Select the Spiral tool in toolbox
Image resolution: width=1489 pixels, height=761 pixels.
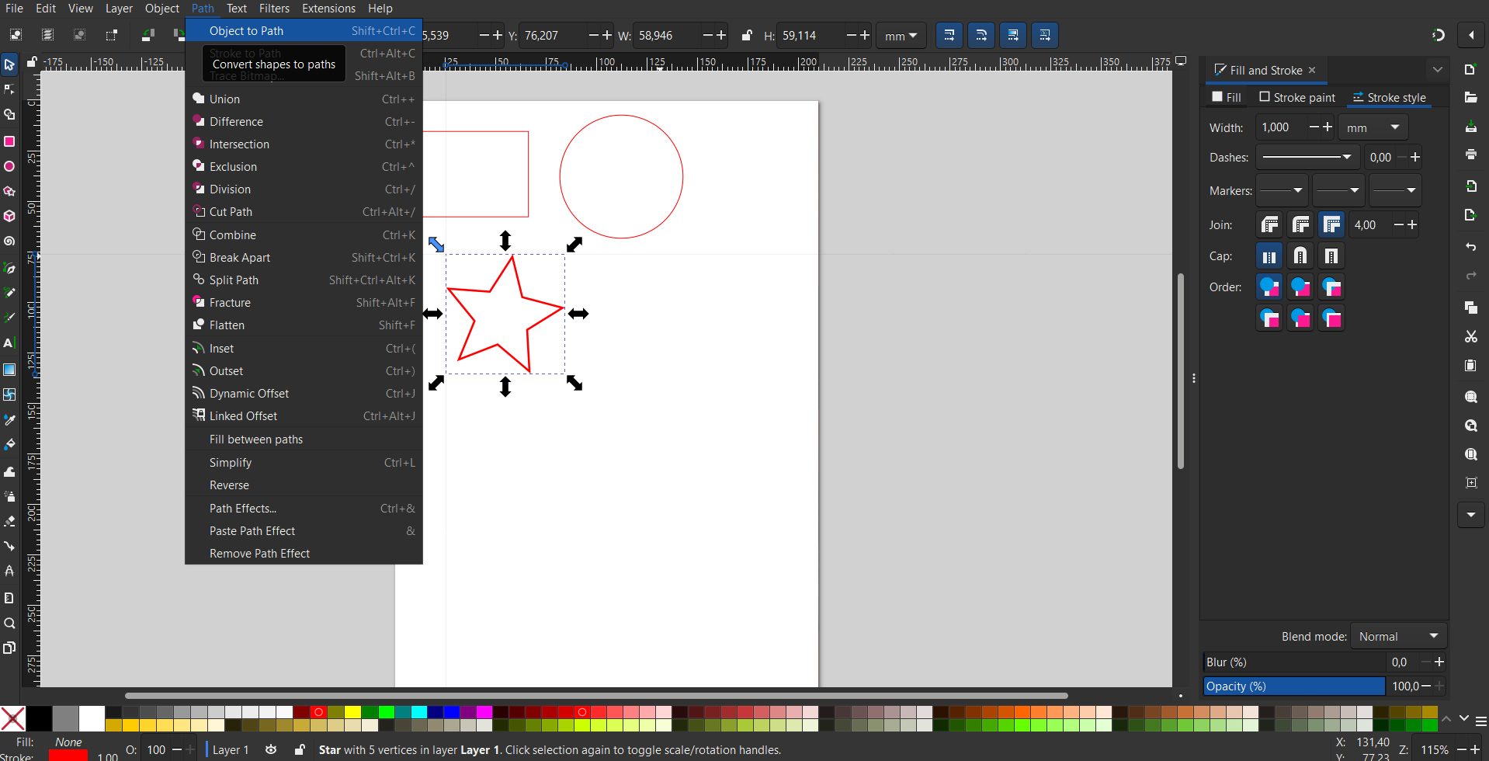pos(9,242)
